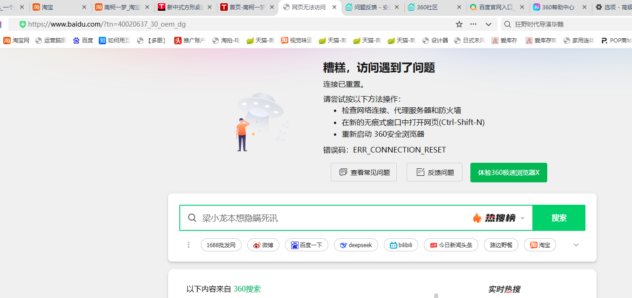This screenshot has width=632, height=298.
Task: Click the magnifier icon in 360 search field
Action: (x=192, y=218)
